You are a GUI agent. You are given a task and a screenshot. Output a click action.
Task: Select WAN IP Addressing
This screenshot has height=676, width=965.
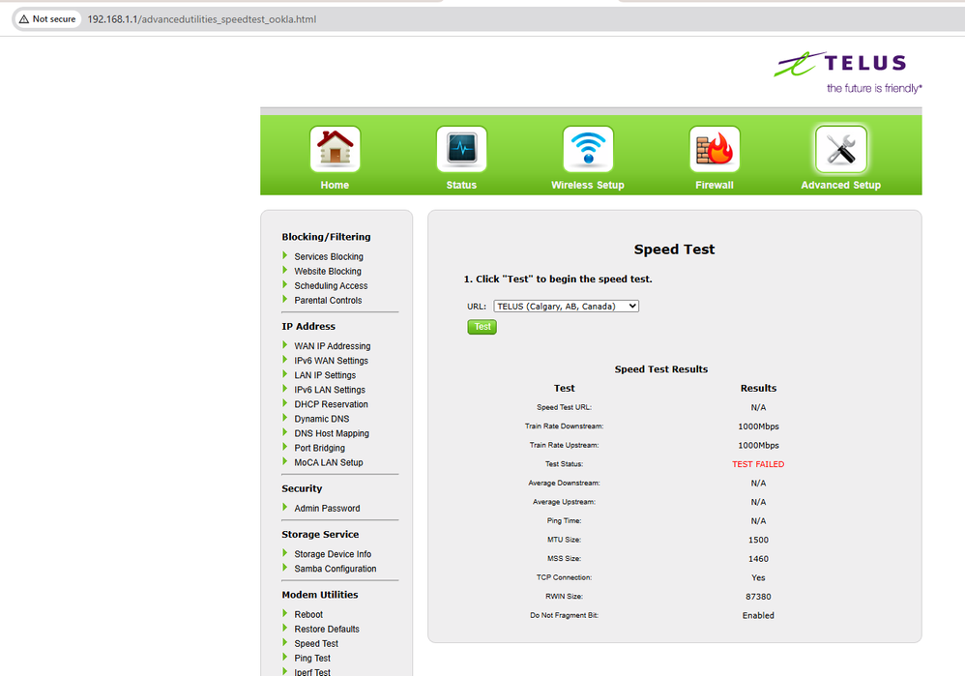tap(332, 346)
